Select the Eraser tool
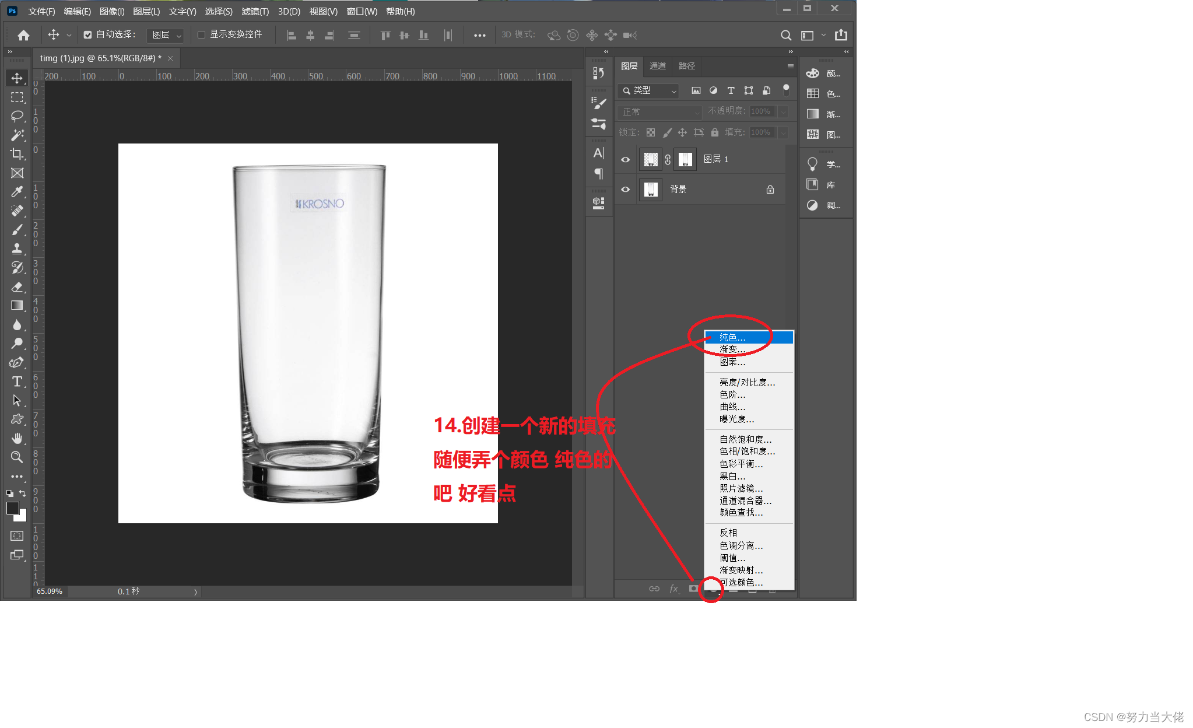1193x728 pixels. (x=17, y=286)
